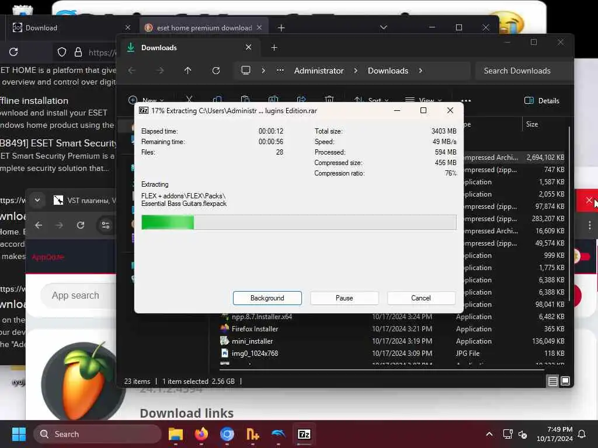Open View options menu
Image resolution: width=598 pixels, height=448 pixels.
click(423, 100)
